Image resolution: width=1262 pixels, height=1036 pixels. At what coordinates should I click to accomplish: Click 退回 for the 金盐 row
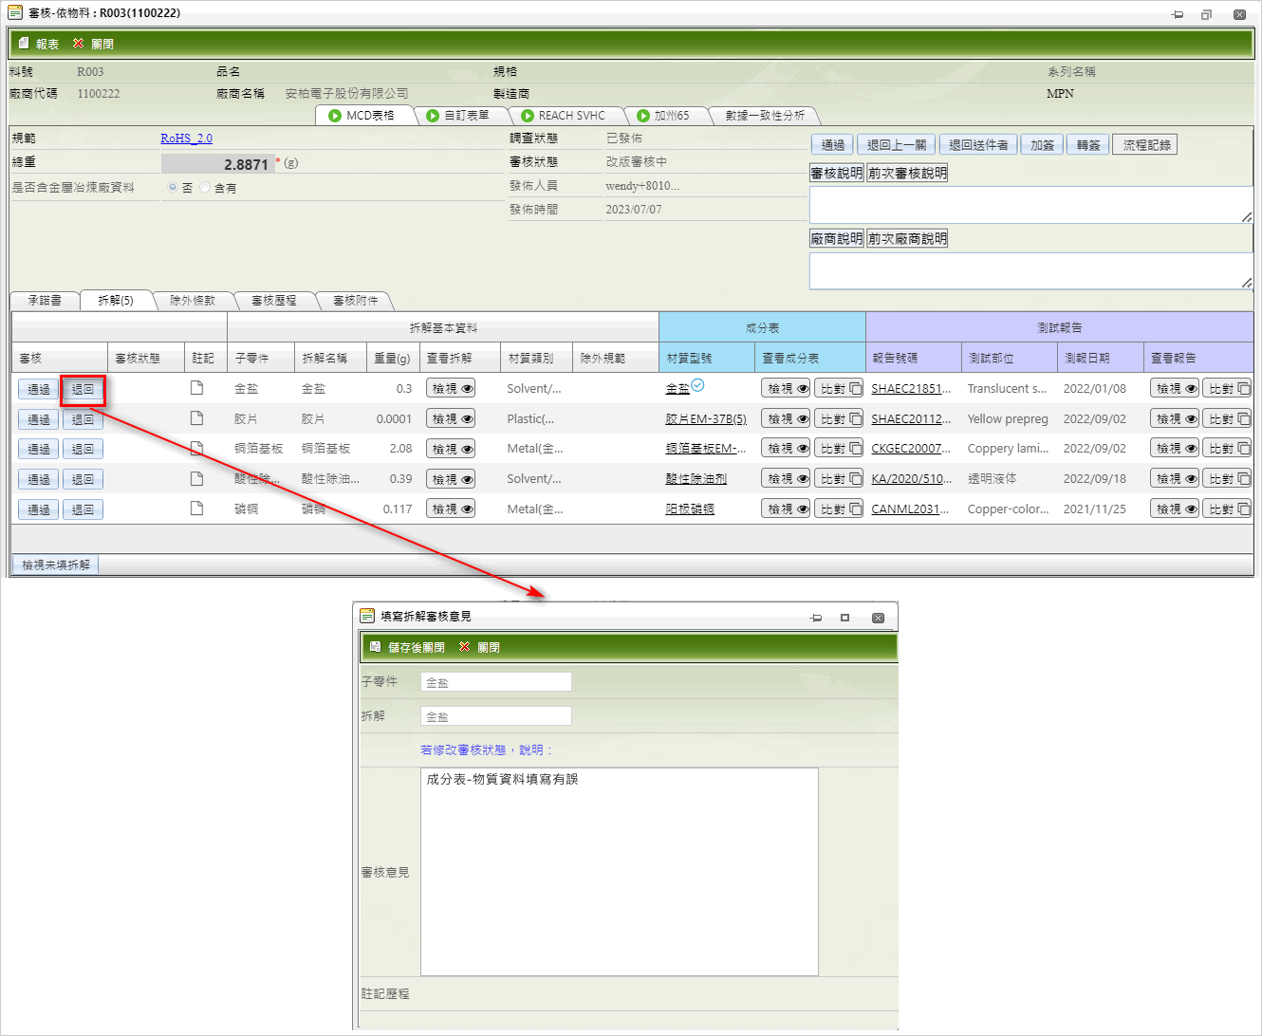[83, 390]
